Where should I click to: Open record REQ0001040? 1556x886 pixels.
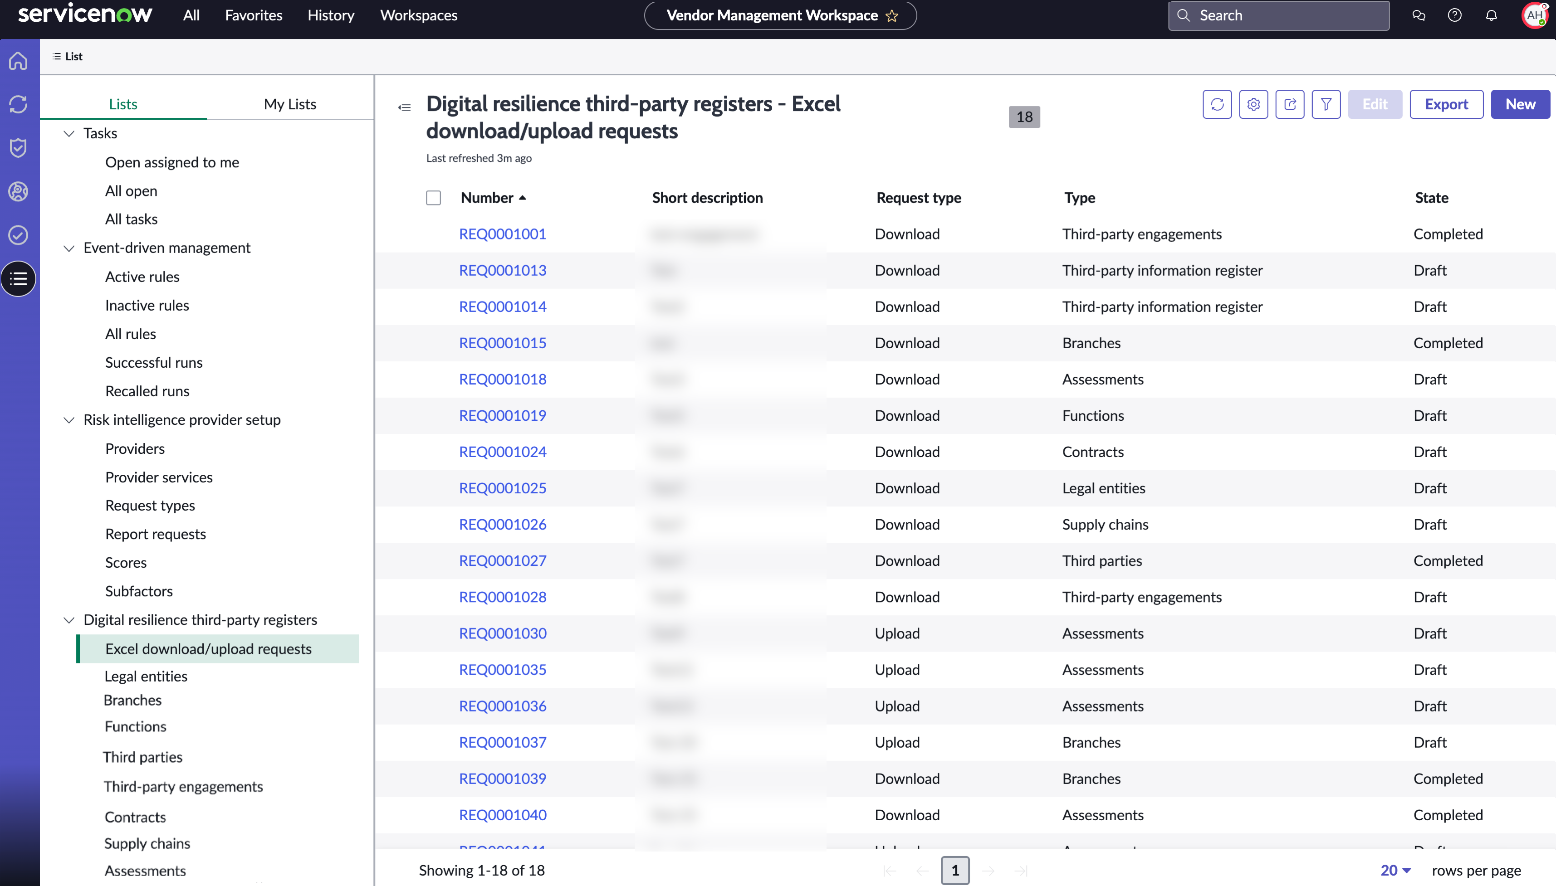[x=502, y=815]
